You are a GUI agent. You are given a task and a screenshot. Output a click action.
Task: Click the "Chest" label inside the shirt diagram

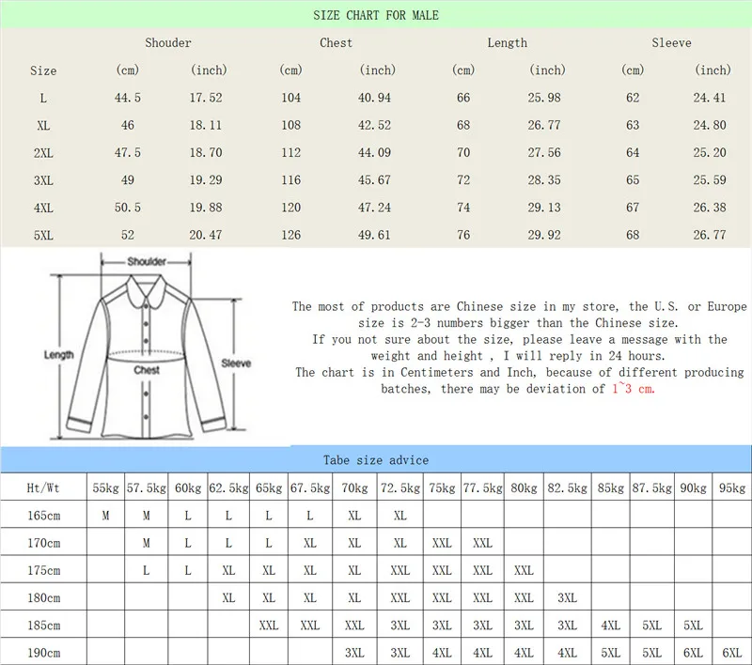[x=147, y=370]
